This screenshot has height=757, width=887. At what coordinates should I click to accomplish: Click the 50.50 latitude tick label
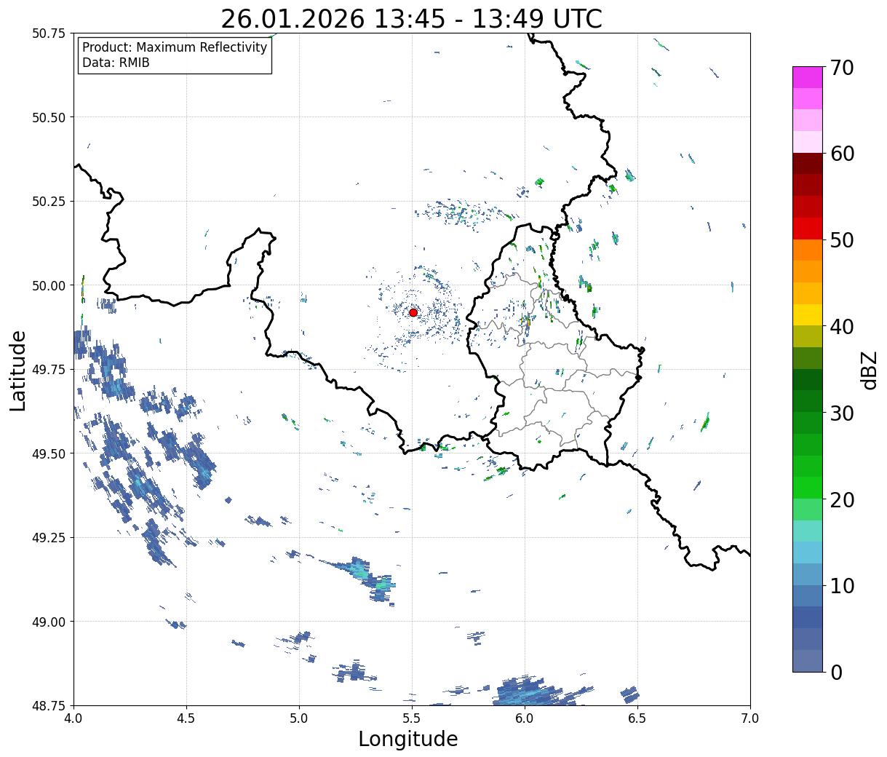[x=48, y=117]
